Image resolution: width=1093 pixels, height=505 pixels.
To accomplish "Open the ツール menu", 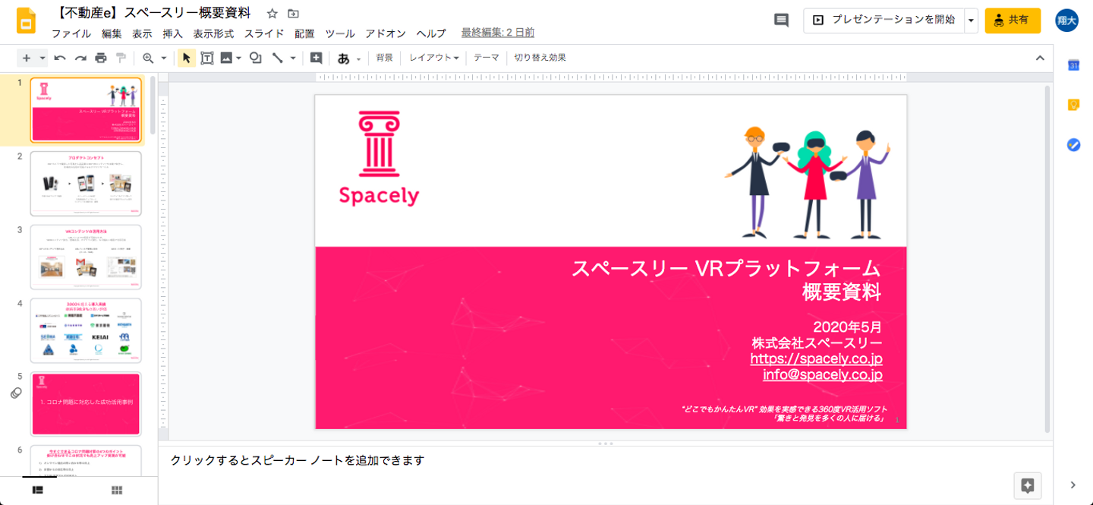I will coord(340,33).
